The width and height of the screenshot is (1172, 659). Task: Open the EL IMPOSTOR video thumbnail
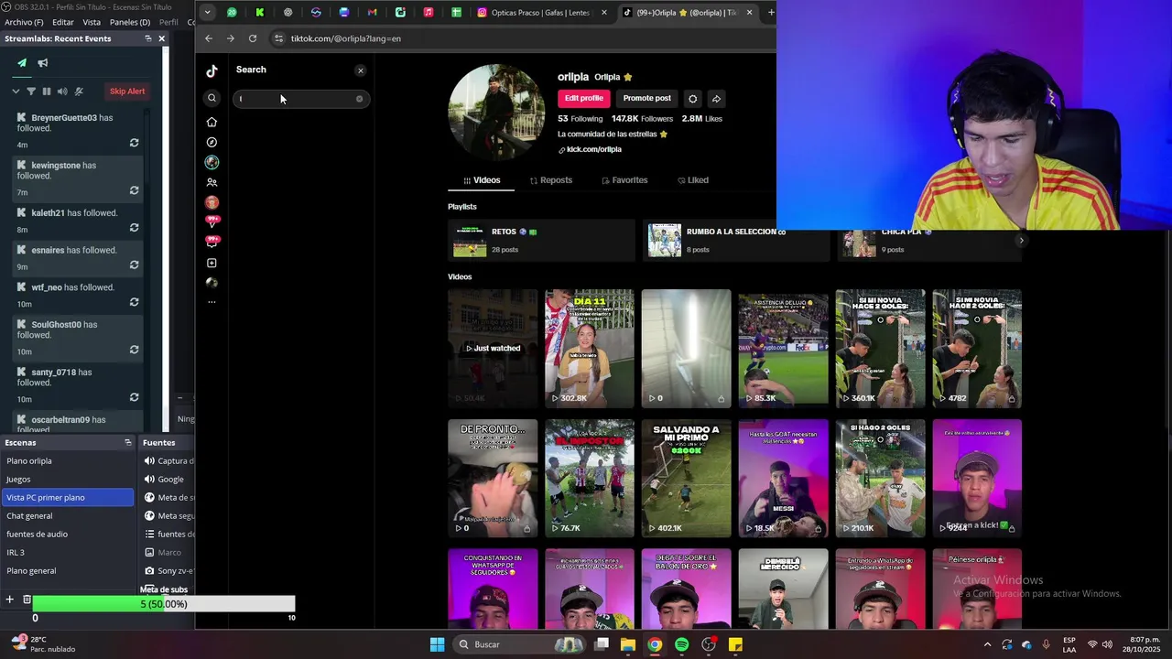click(x=589, y=478)
